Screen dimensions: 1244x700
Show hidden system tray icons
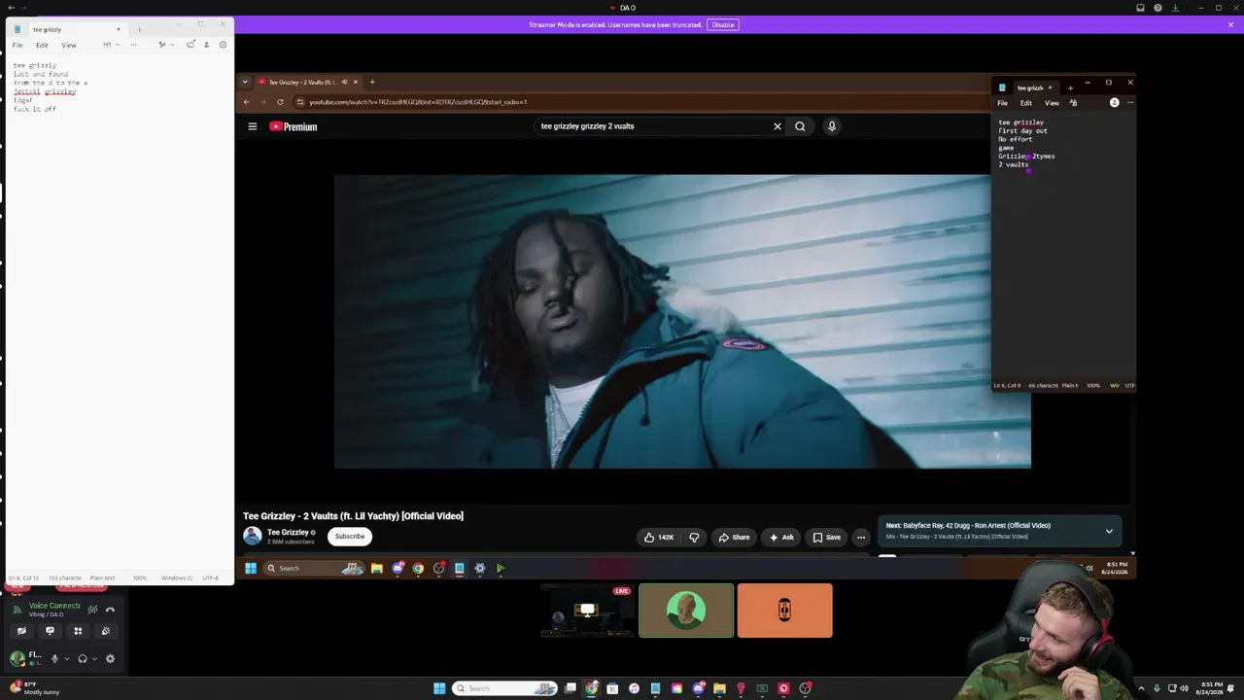click(x=1141, y=688)
